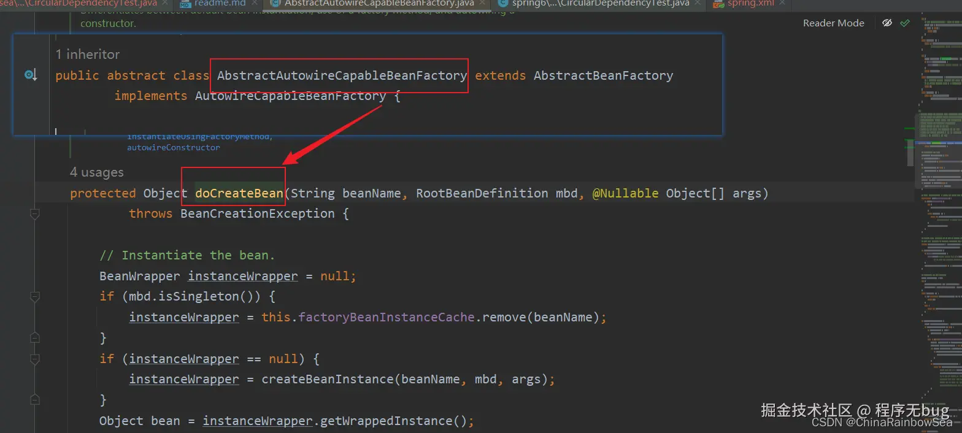The width and height of the screenshot is (962, 433).
Task: Click the createBeanInstance method call
Action: click(x=328, y=379)
